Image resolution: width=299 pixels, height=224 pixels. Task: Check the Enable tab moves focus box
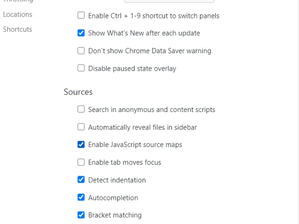coord(81,162)
